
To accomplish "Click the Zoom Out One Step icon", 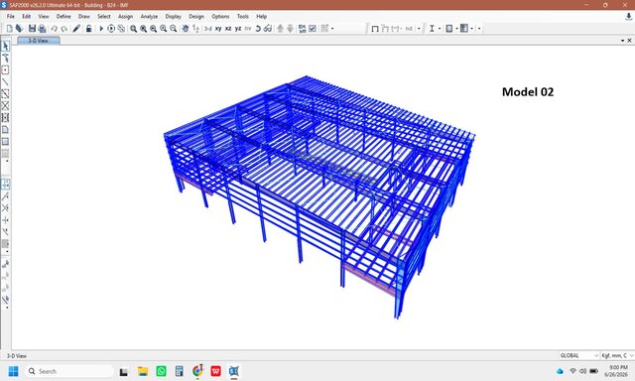I will pos(174,29).
